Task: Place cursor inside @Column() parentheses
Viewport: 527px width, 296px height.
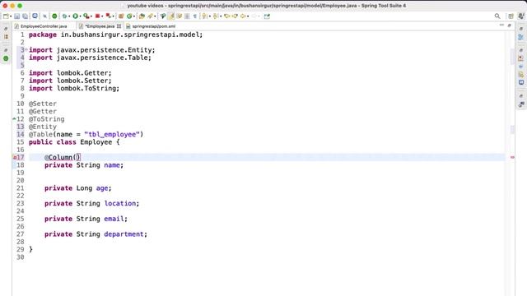Action: tap(77, 157)
